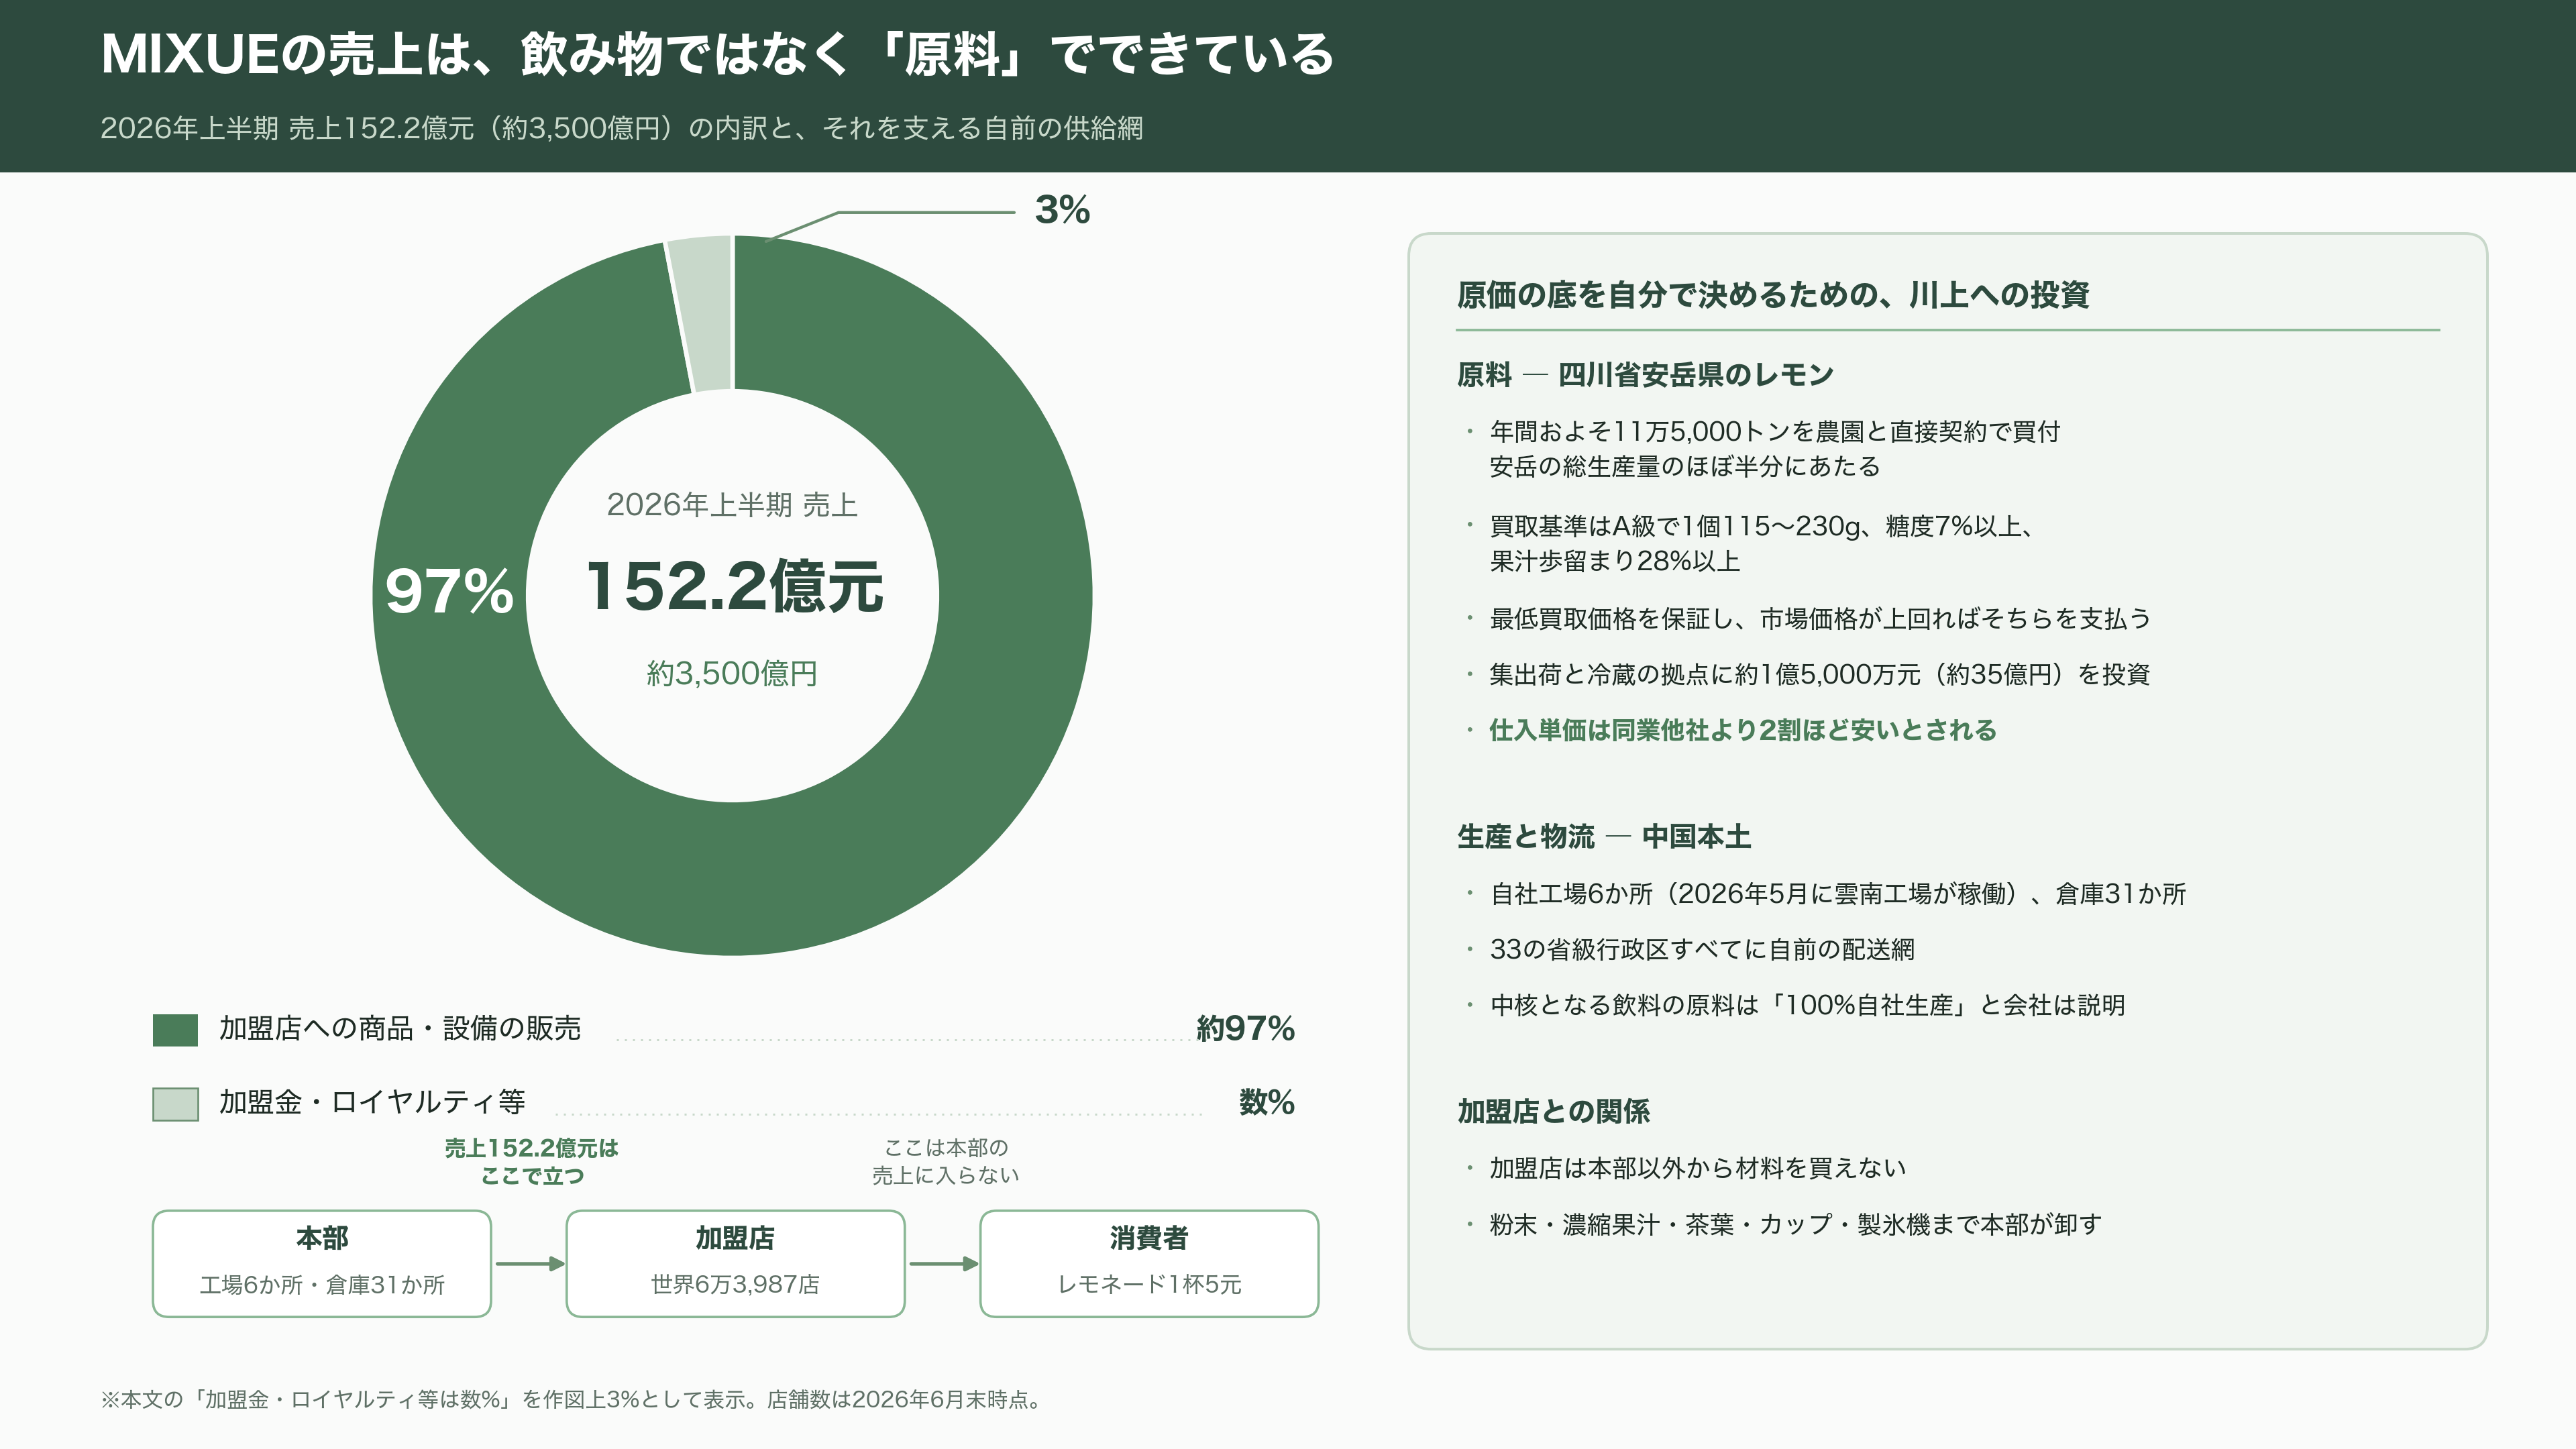Viewport: 2576px width, 1449px height.
Task: Click the bullet about 年間およそ11万5,000トン
Action: [x=1775, y=449]
